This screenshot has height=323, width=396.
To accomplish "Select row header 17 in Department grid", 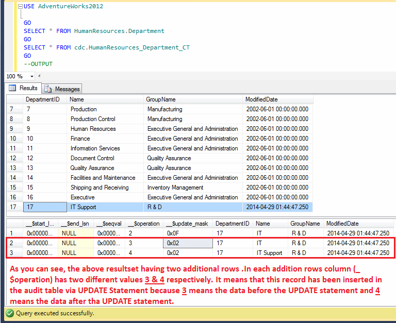I will point(13,207).
